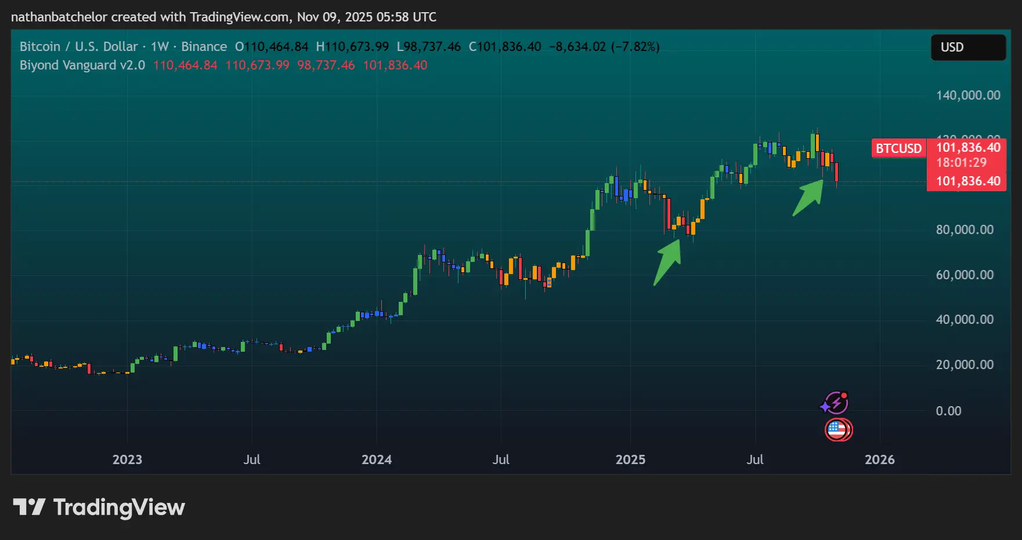Click the 2023 time axis label
This screenshot has width=1022, height=540.
(x=127, y=460)
